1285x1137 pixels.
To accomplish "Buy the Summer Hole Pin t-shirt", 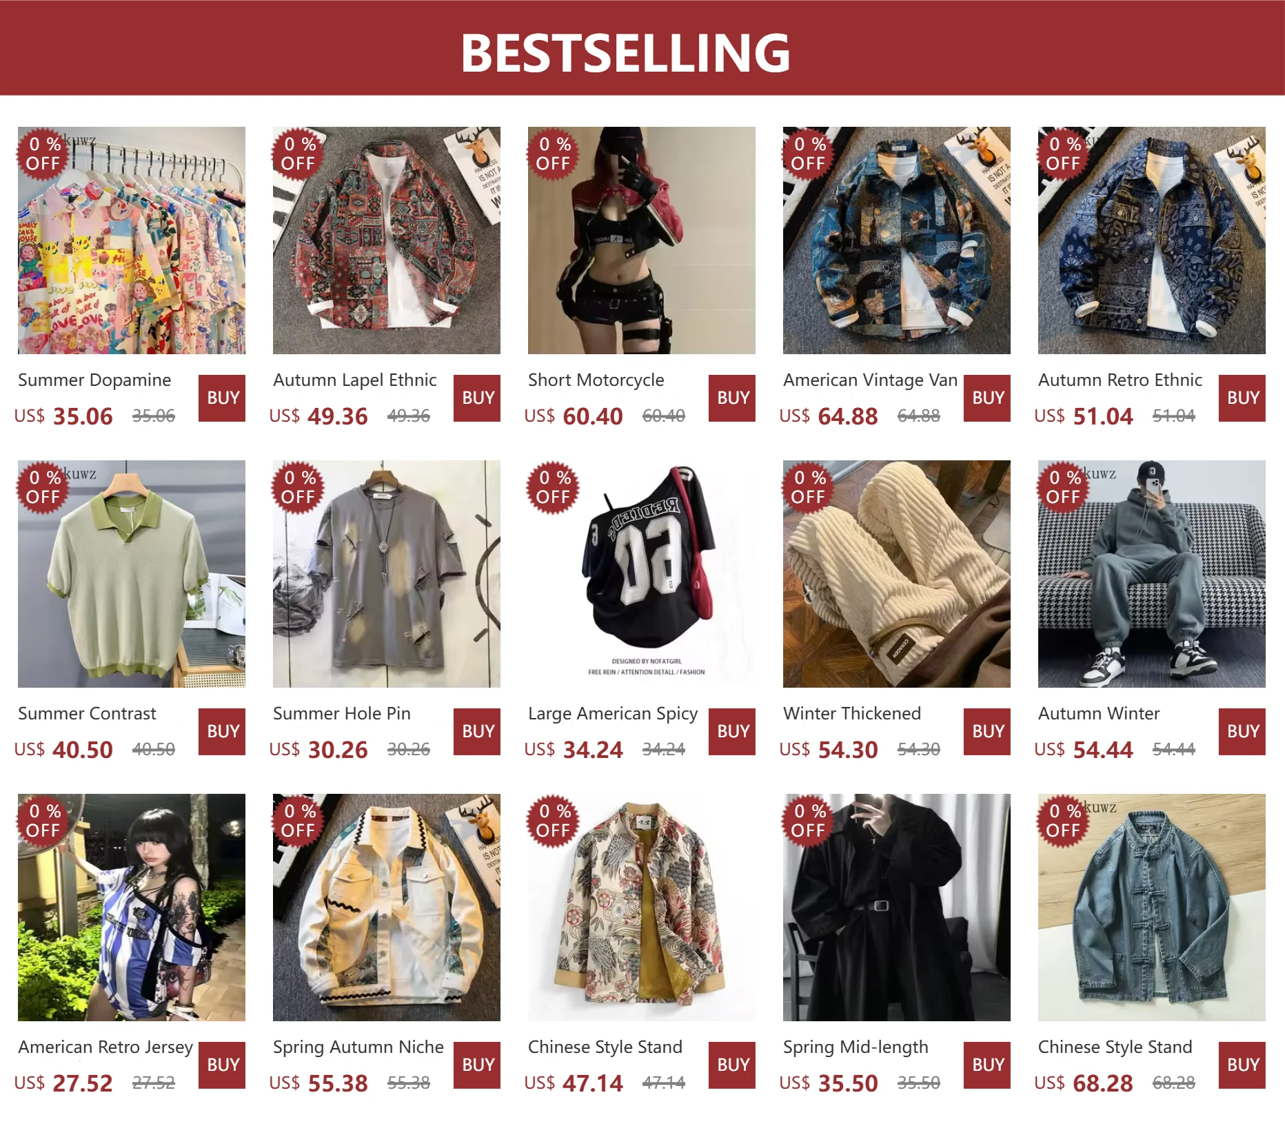I will (477, 732).
